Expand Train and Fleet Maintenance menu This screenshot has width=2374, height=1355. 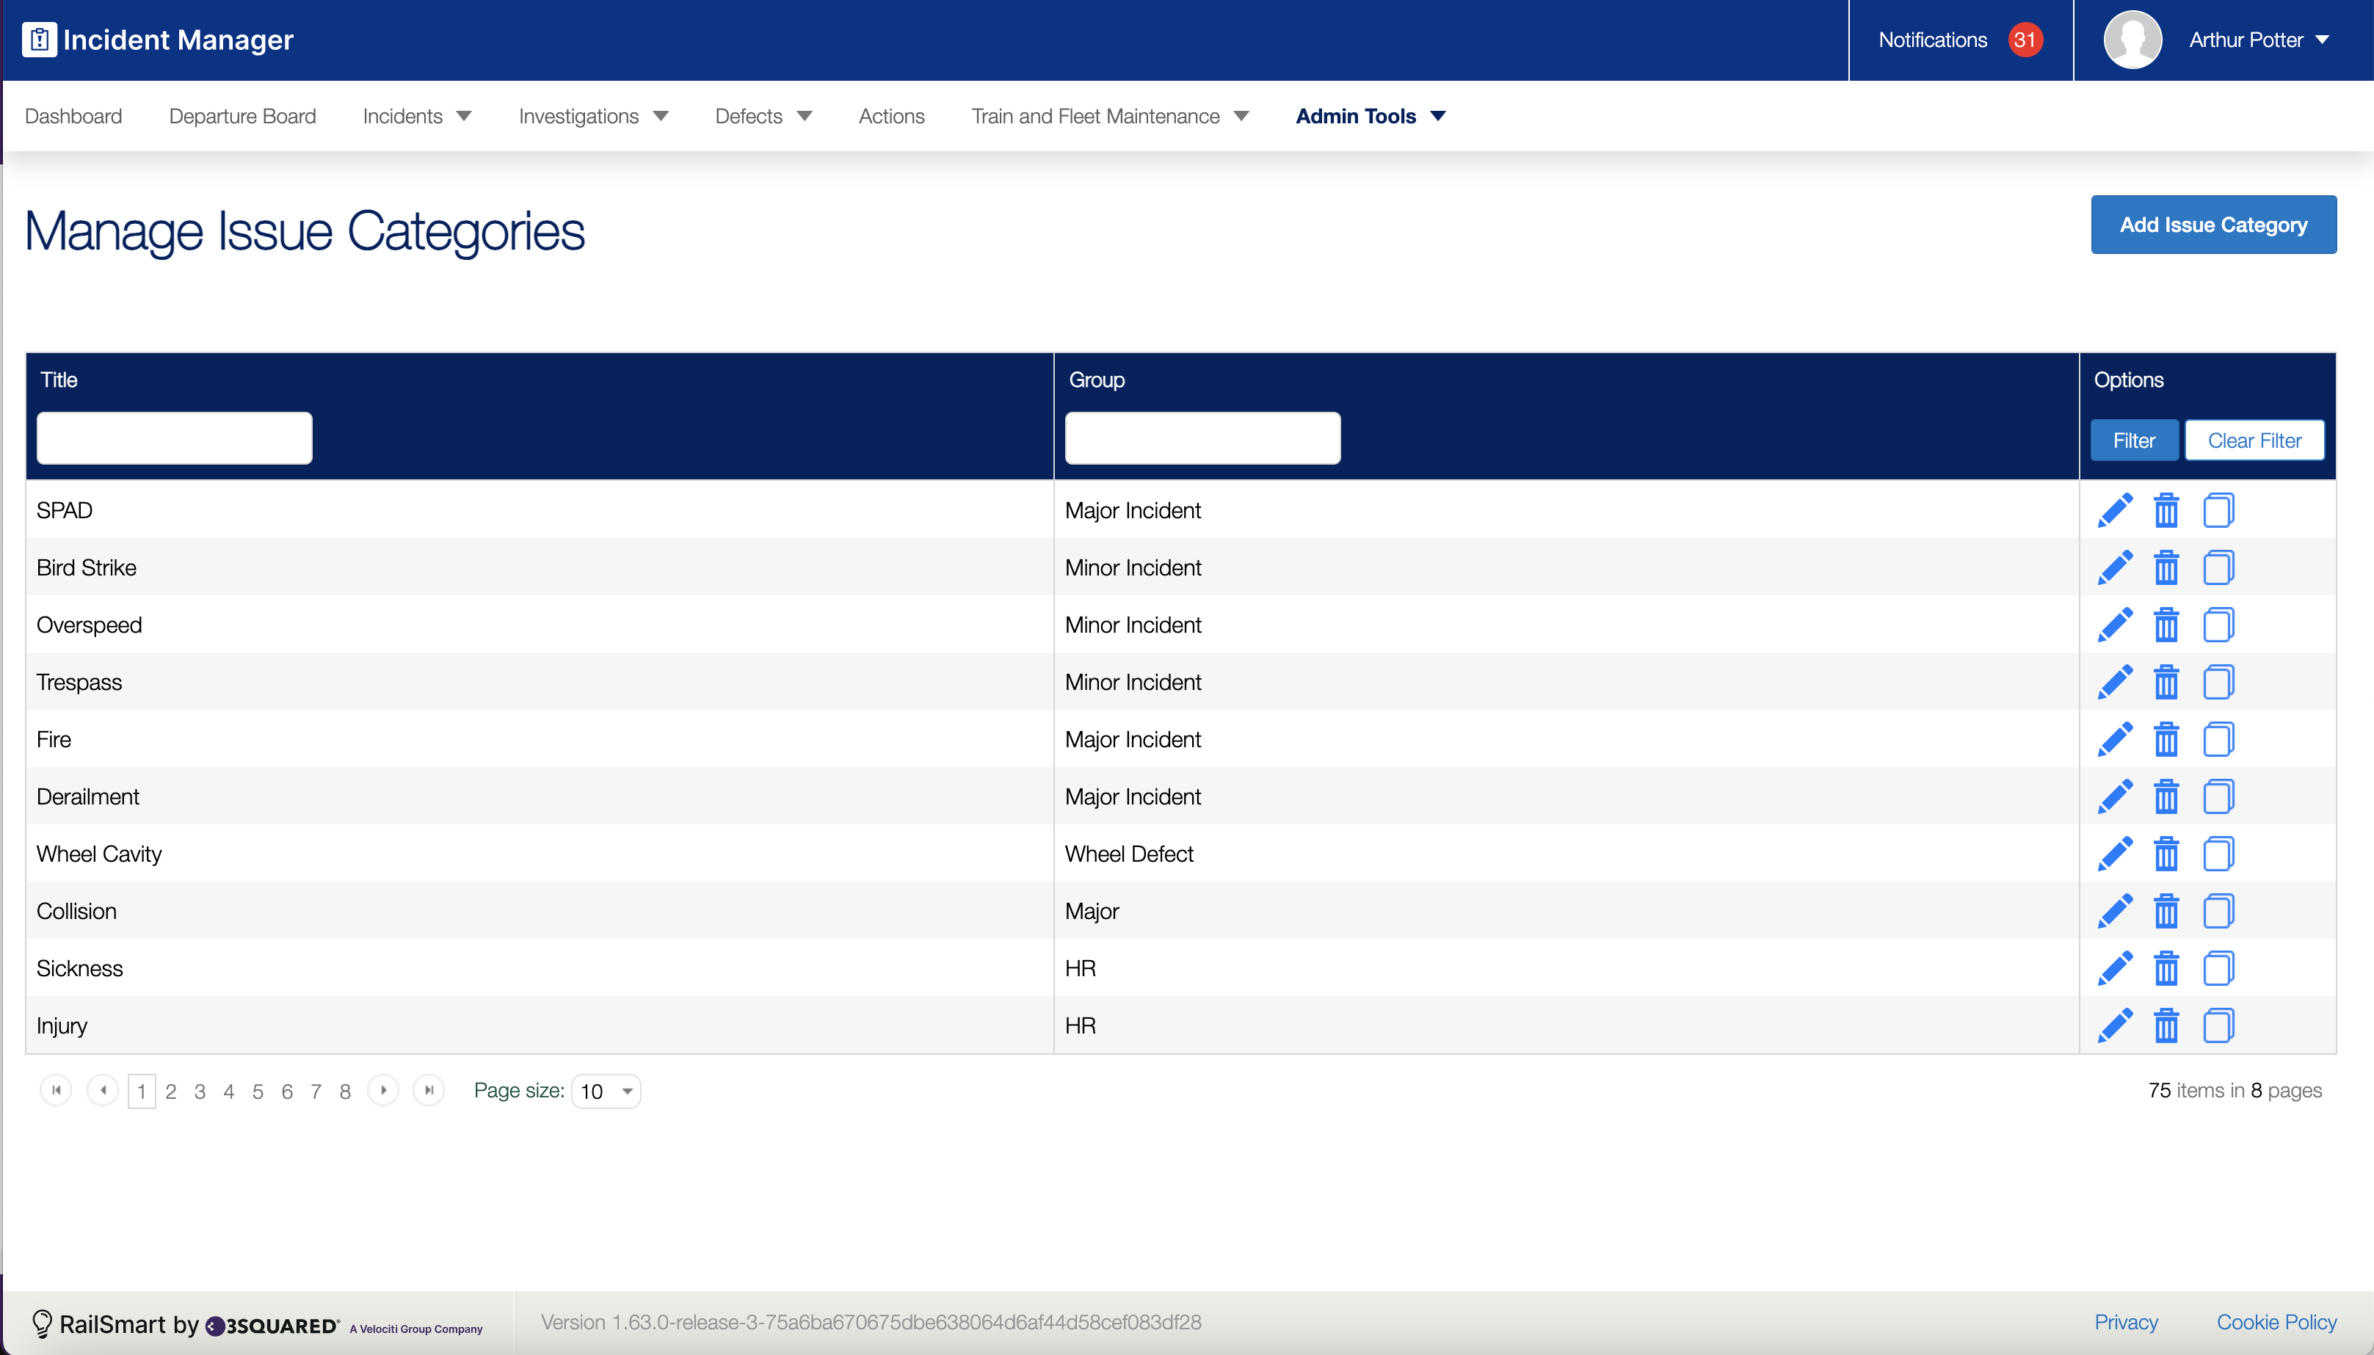click(1110, 116)
